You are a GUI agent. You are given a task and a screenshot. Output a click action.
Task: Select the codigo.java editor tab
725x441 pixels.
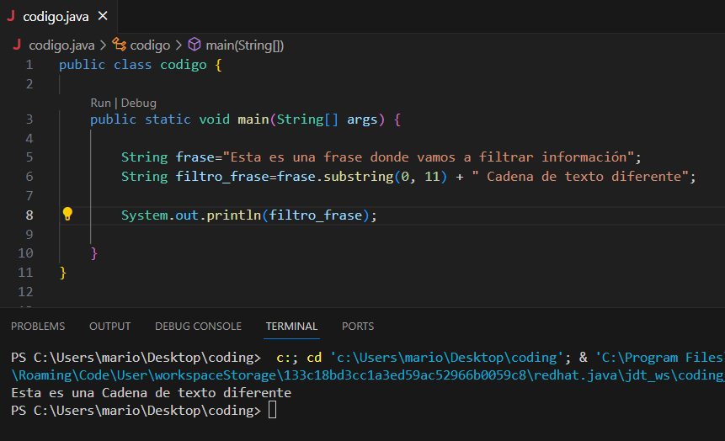click(x=58, y=16)
